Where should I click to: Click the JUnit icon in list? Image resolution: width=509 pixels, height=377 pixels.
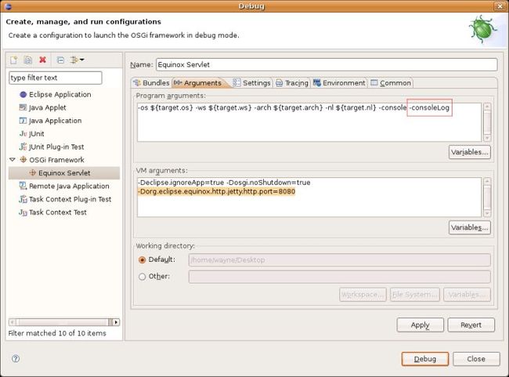coord(23,133)
